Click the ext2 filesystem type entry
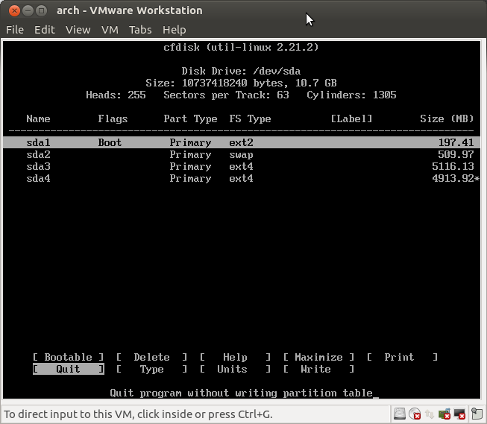 click(241, 142)
